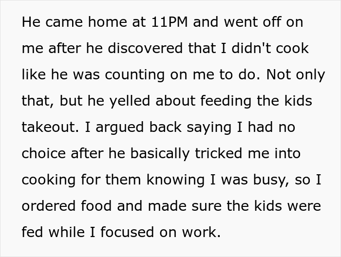Click the word "choice"

click(x=44, y=154)
